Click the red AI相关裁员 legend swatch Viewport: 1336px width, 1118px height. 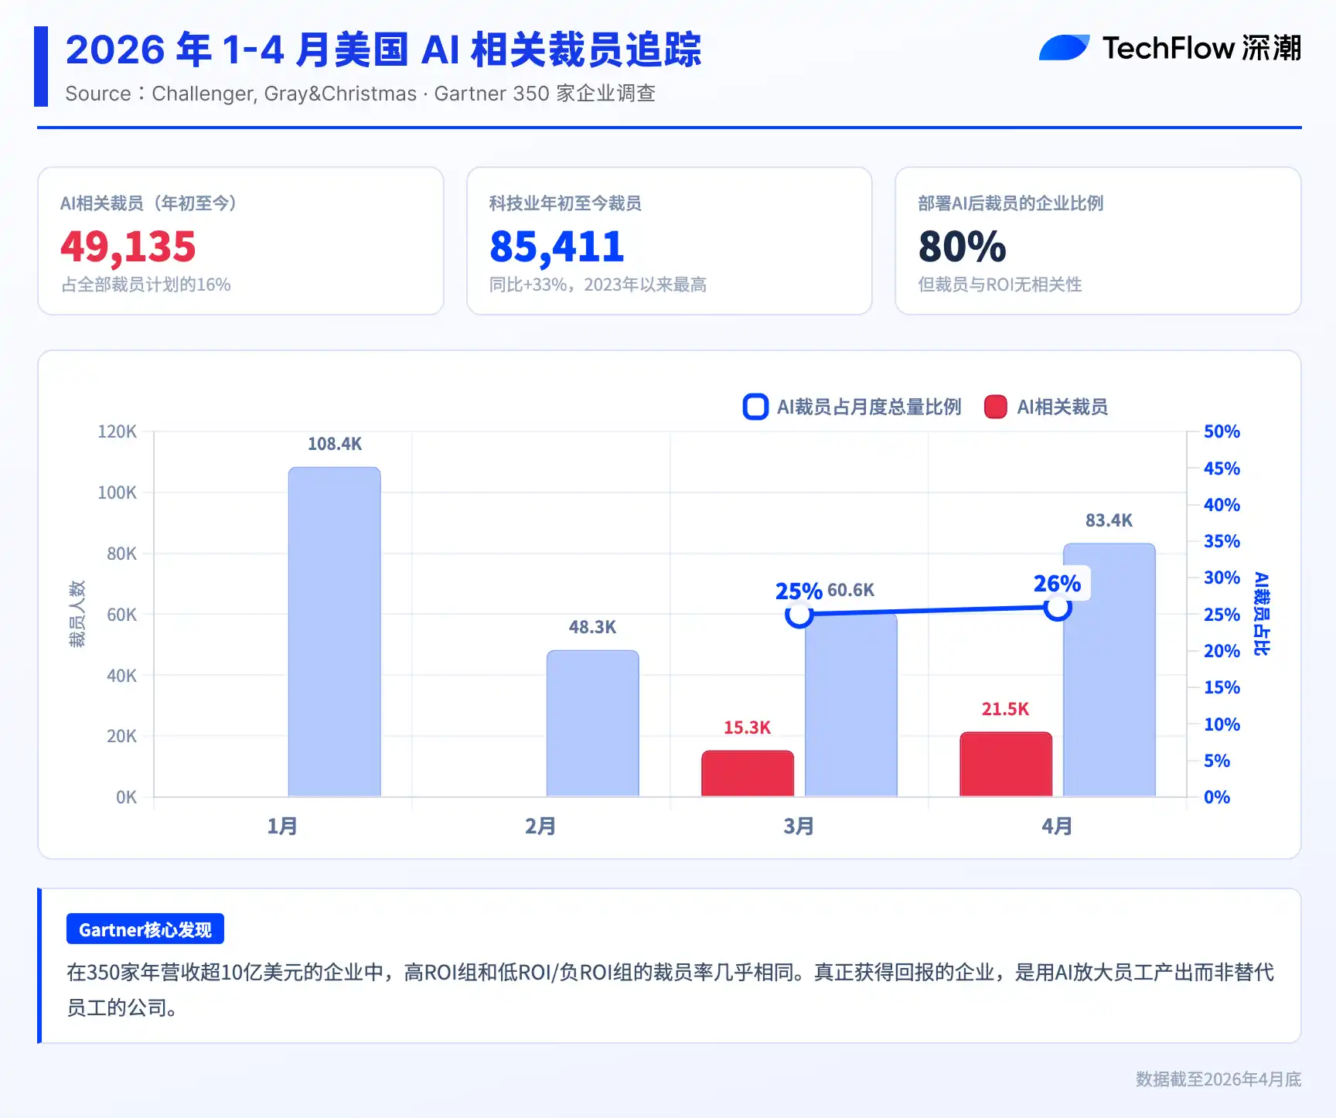click(995, 407)
